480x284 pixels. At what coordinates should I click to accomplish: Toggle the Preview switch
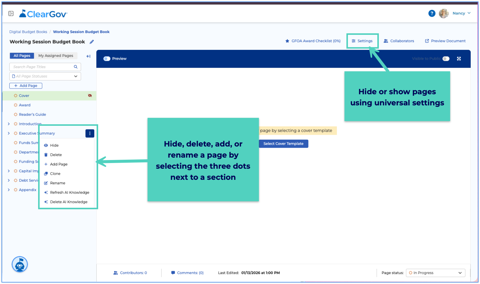tap(107, 59)
